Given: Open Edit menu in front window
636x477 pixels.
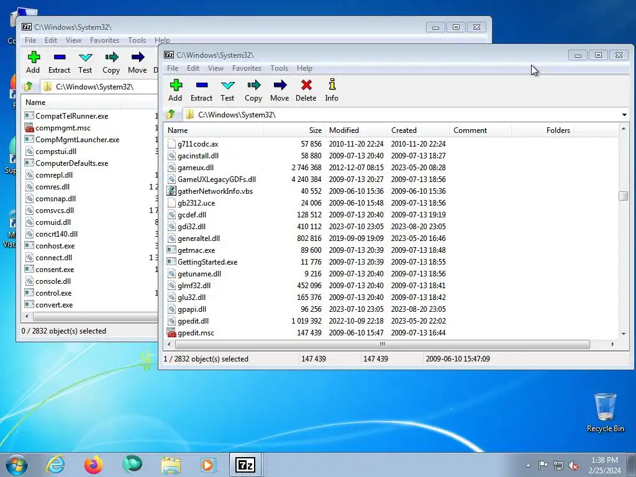Looking at the screenshot, I should coord(193,68).
